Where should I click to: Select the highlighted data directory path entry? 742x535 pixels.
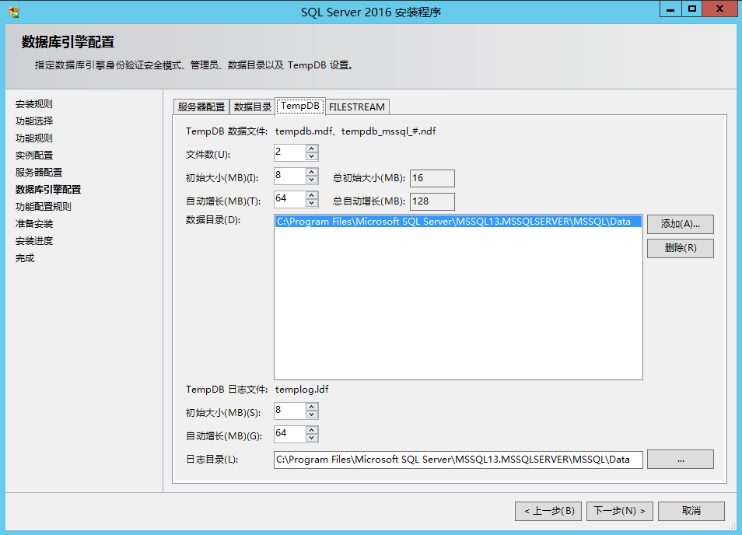458,222
